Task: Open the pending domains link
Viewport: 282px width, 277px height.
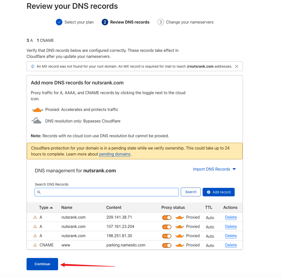Action: click(115, 154)
